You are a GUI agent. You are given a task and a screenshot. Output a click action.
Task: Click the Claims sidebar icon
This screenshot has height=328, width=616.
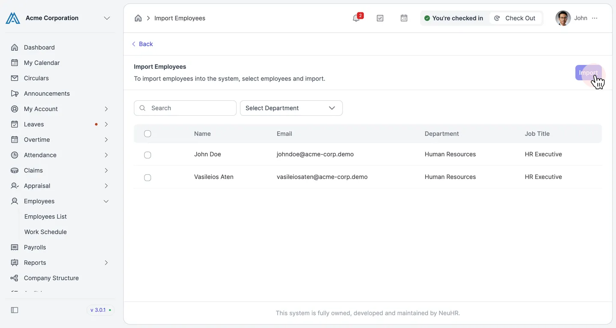tap(15, 170)
